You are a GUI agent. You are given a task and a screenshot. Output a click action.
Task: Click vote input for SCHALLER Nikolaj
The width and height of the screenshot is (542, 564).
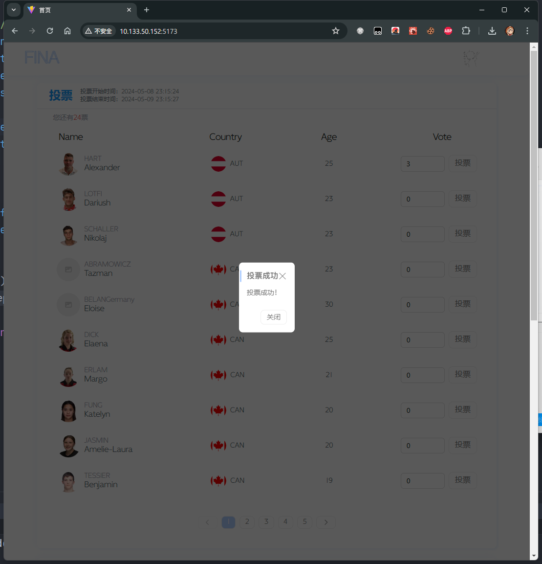tap(423, 234)
